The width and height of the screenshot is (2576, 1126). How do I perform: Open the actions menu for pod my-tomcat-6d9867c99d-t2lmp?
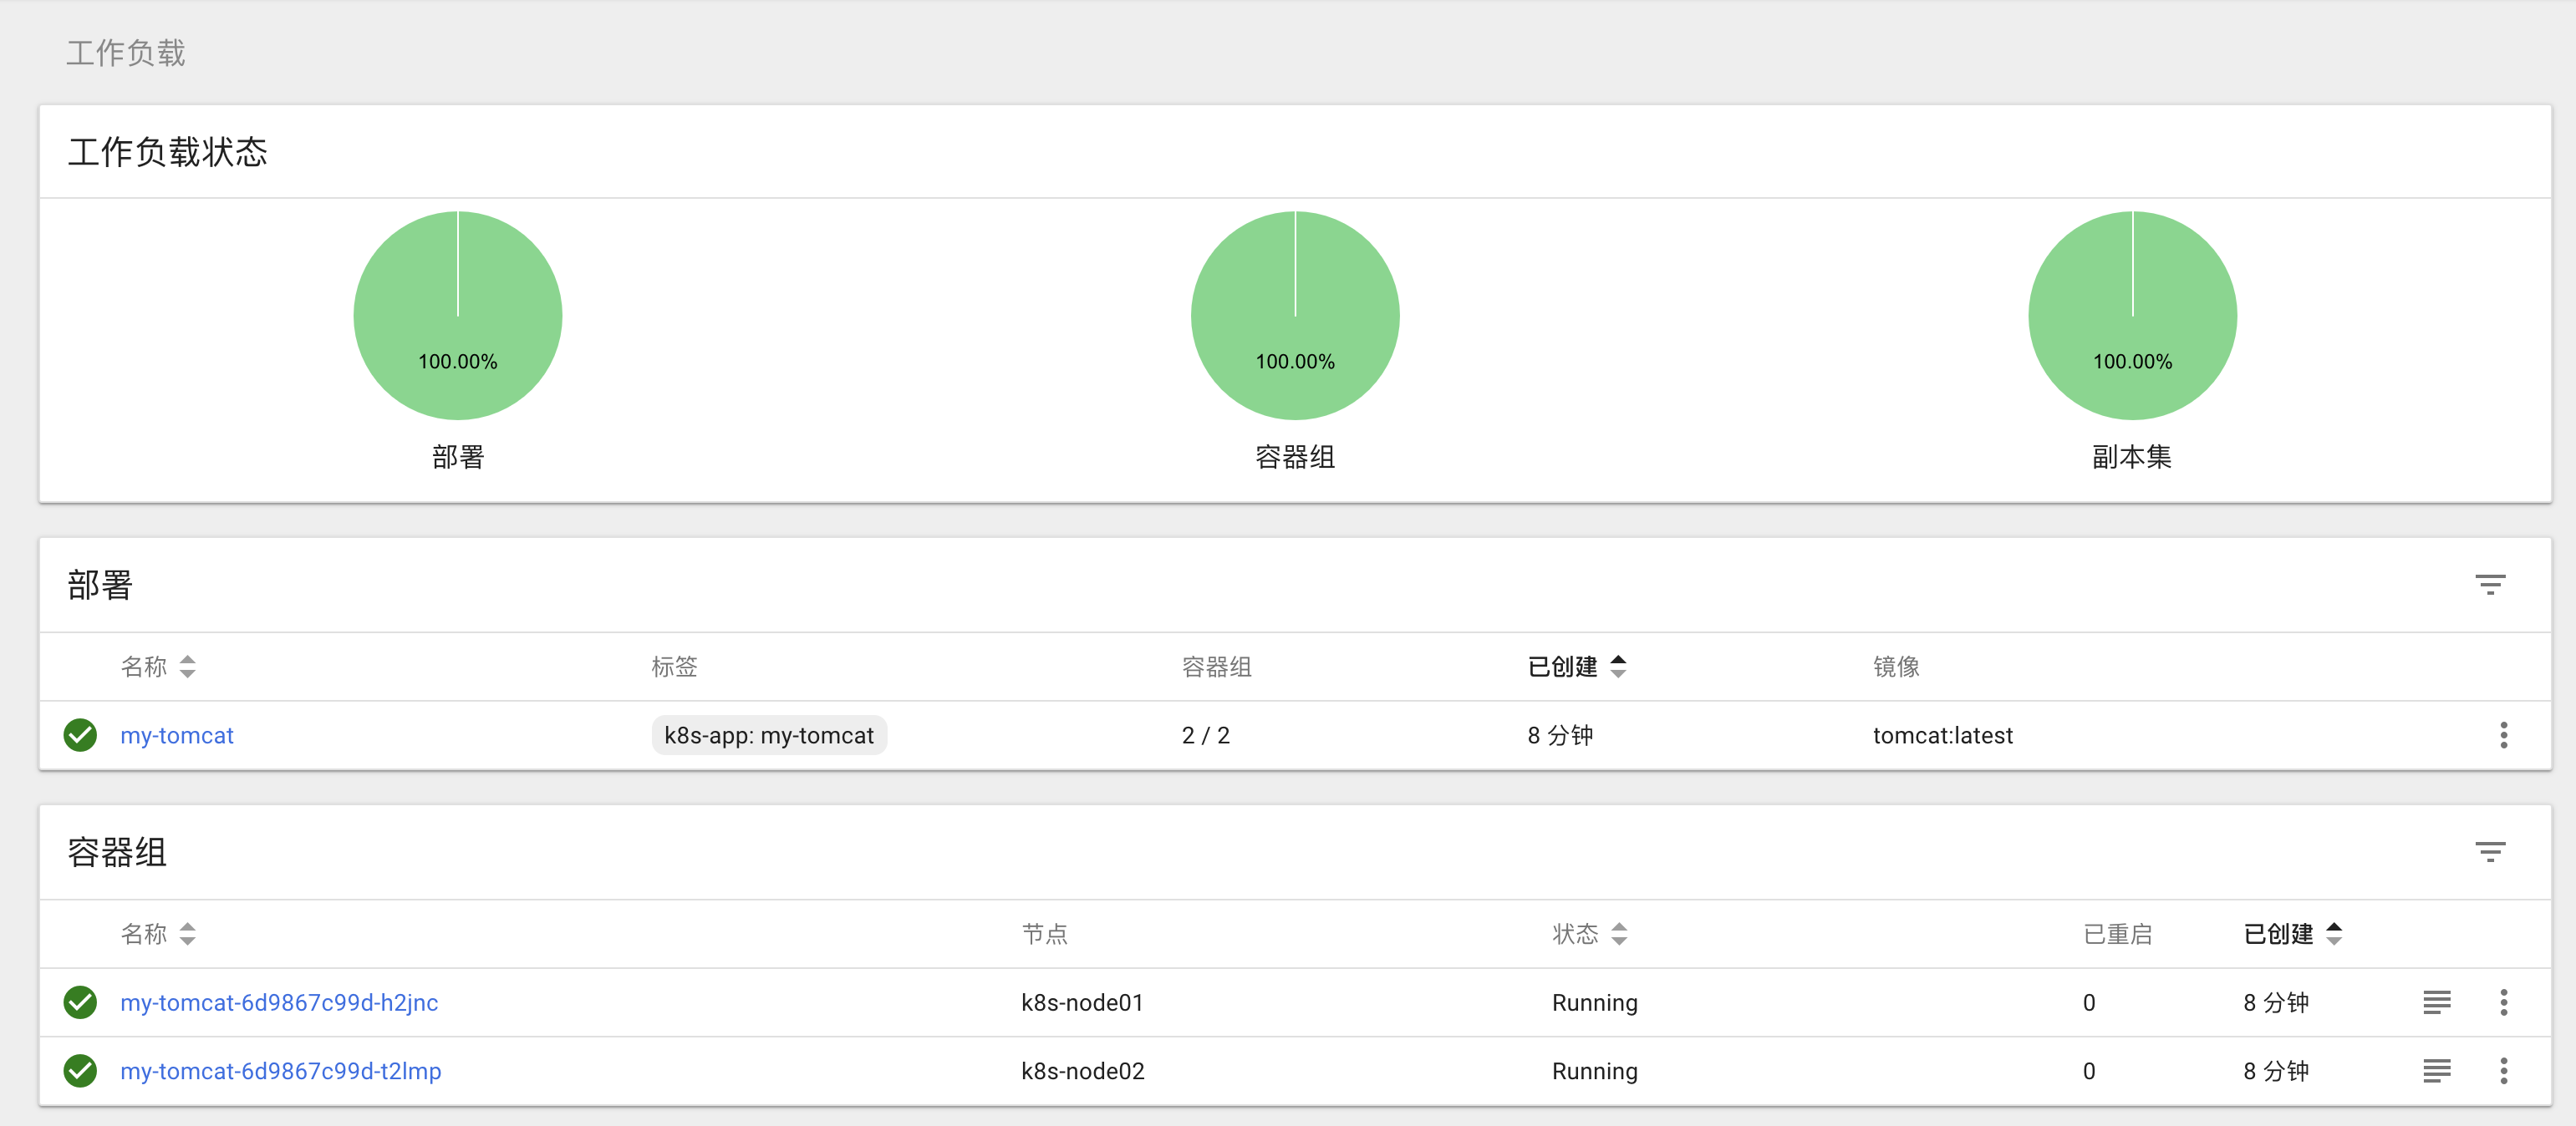pos(2503,1071)
